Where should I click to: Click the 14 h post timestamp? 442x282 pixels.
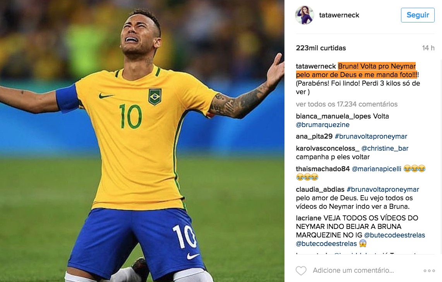coord(428,48)
